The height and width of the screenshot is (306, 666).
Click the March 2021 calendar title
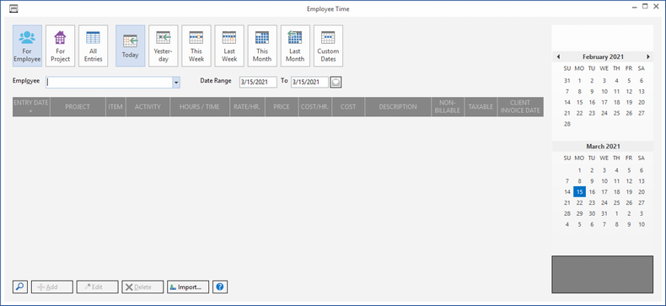coord(603,146)
